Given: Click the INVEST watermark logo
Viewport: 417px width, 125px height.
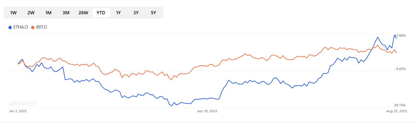Looking at the screenshot, I should (x=23, y=103).
